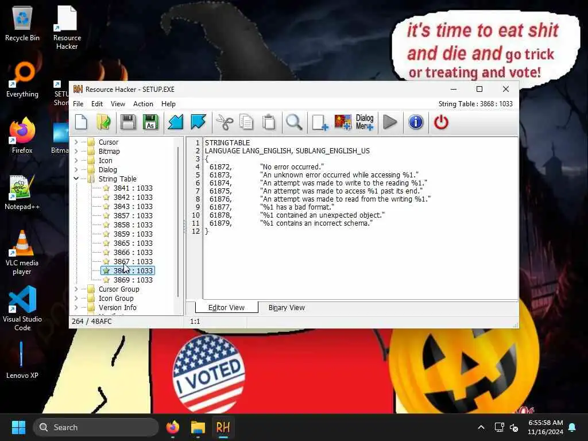Screen dimensions: 588x441
Task: Select string table 3858 : 1033
Action: [133, 225]
